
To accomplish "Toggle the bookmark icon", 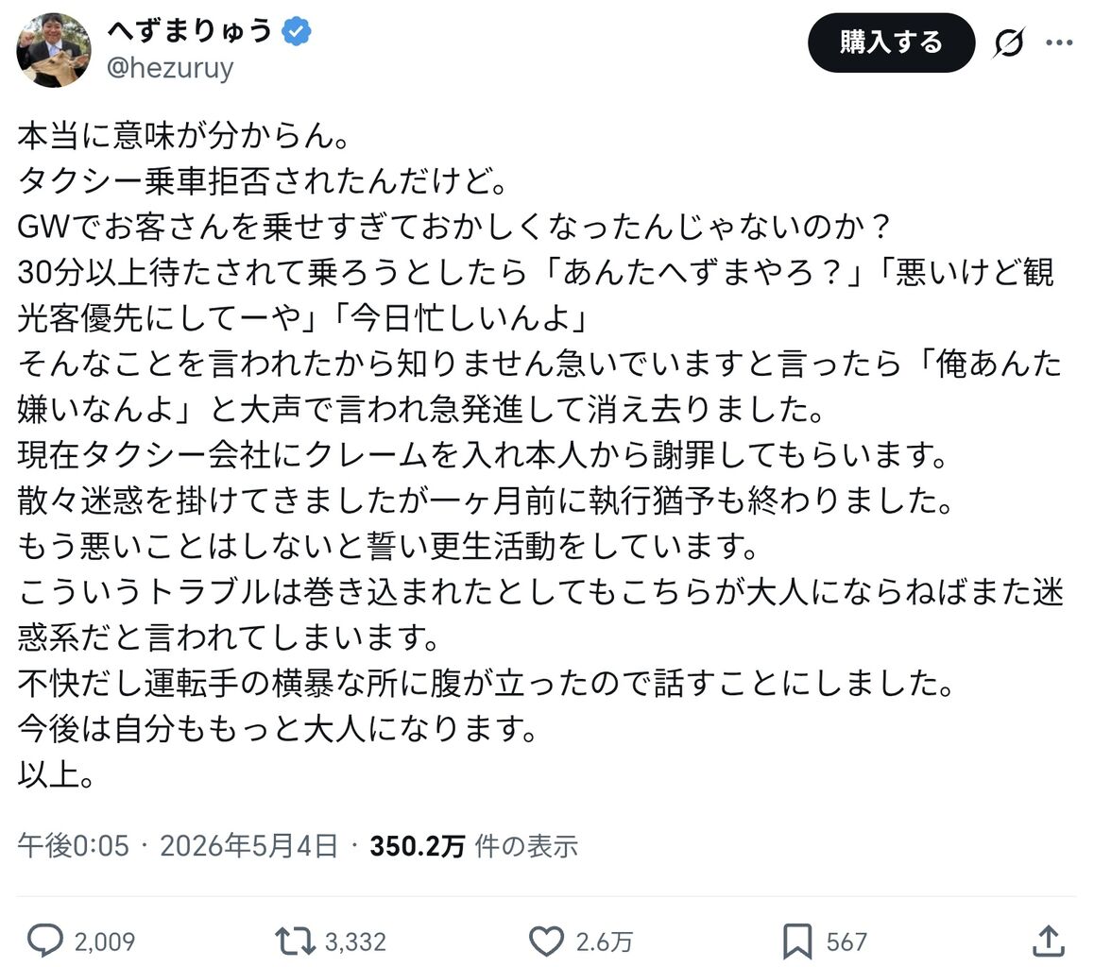I will tap(797, 942).
